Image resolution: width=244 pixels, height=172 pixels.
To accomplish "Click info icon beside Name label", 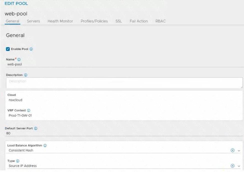I will pos(19,60).
